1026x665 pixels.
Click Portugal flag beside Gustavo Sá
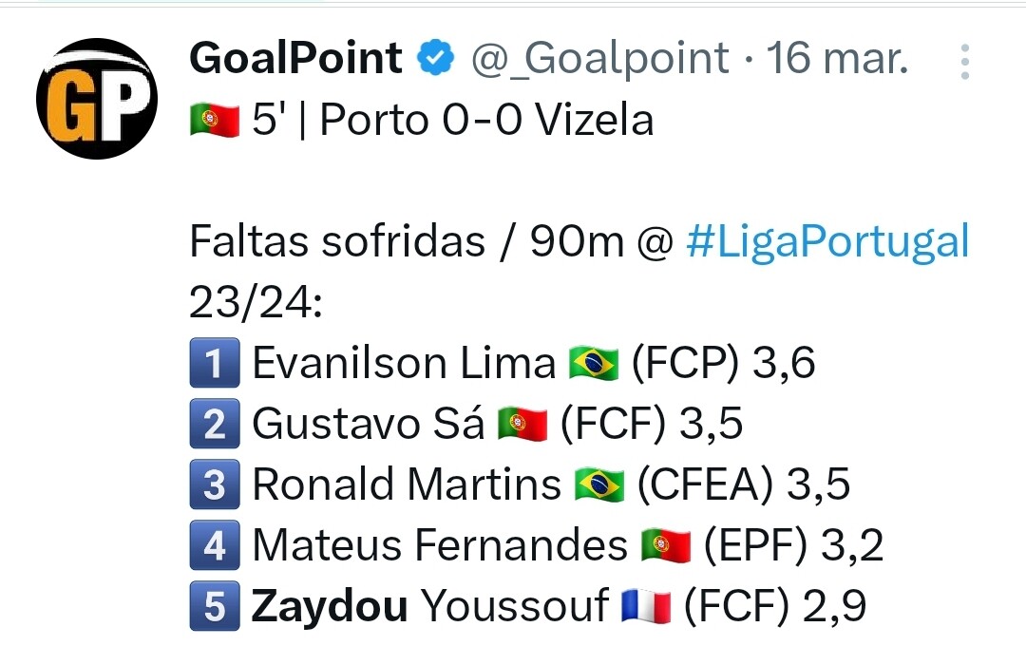pyautogui.click(x=522, y=424)
